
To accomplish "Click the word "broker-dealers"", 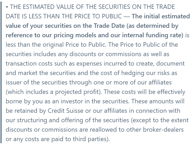I will [x=163, y=130].
